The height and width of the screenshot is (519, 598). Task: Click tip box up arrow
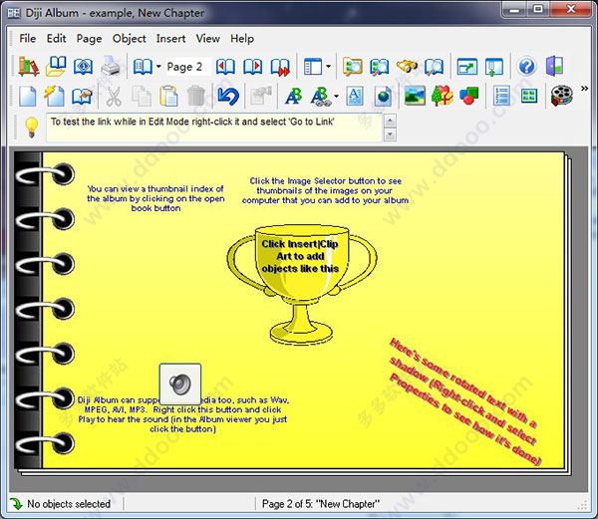click(390, 122)
